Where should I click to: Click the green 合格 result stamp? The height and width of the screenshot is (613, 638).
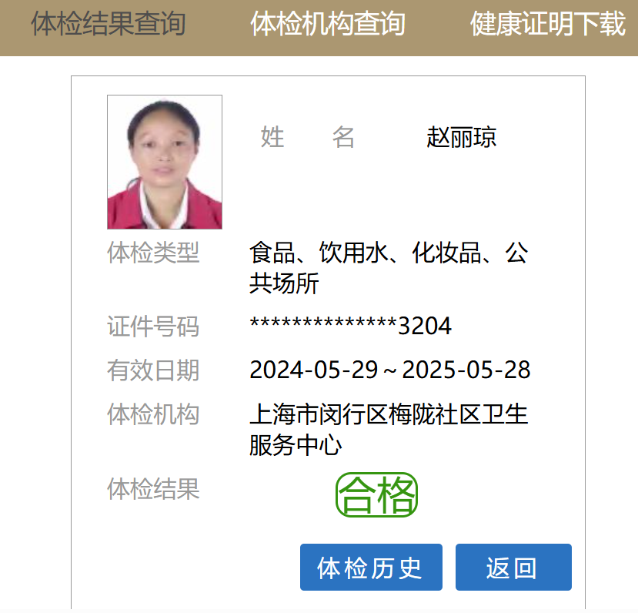pyautogui.click(x=377, y=494)
